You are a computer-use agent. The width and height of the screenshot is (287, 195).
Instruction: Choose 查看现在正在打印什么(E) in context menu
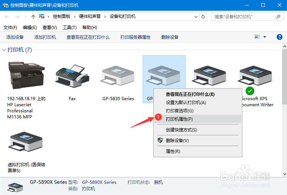(198, 94)
